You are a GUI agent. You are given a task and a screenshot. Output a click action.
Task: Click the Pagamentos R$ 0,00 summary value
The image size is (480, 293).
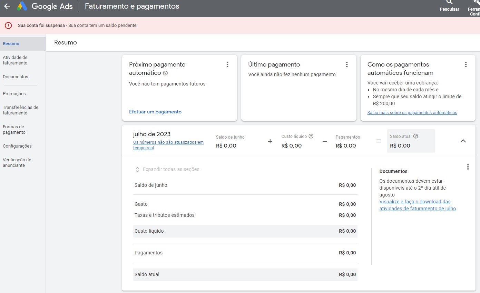tap(346, 146)
